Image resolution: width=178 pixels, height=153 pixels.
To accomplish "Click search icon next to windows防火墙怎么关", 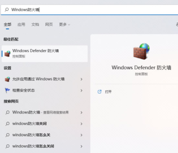I will click(x=7, y=135).
